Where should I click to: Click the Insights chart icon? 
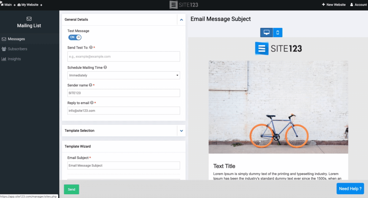(x=4, y=59)
